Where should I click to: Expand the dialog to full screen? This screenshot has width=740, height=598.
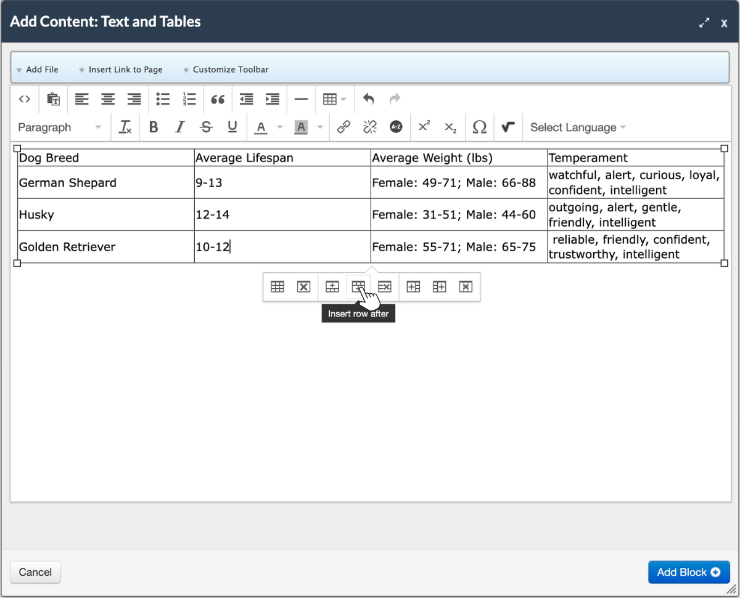704,22
